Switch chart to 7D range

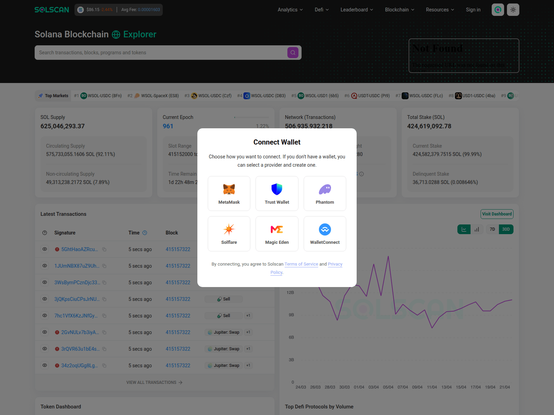coord(492,229)
